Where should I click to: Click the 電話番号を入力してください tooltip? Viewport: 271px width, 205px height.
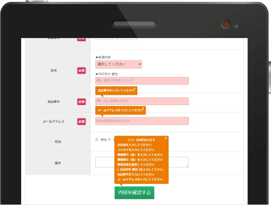[x=116, y=91]
